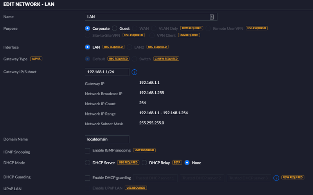Select the LAN2 interface option
Viewport: 313px width, 195px height.
click(x=131, y=47)
